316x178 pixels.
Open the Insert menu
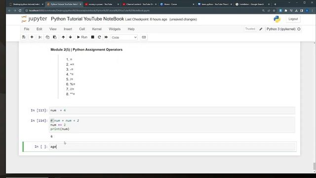(x=68, y=29)
